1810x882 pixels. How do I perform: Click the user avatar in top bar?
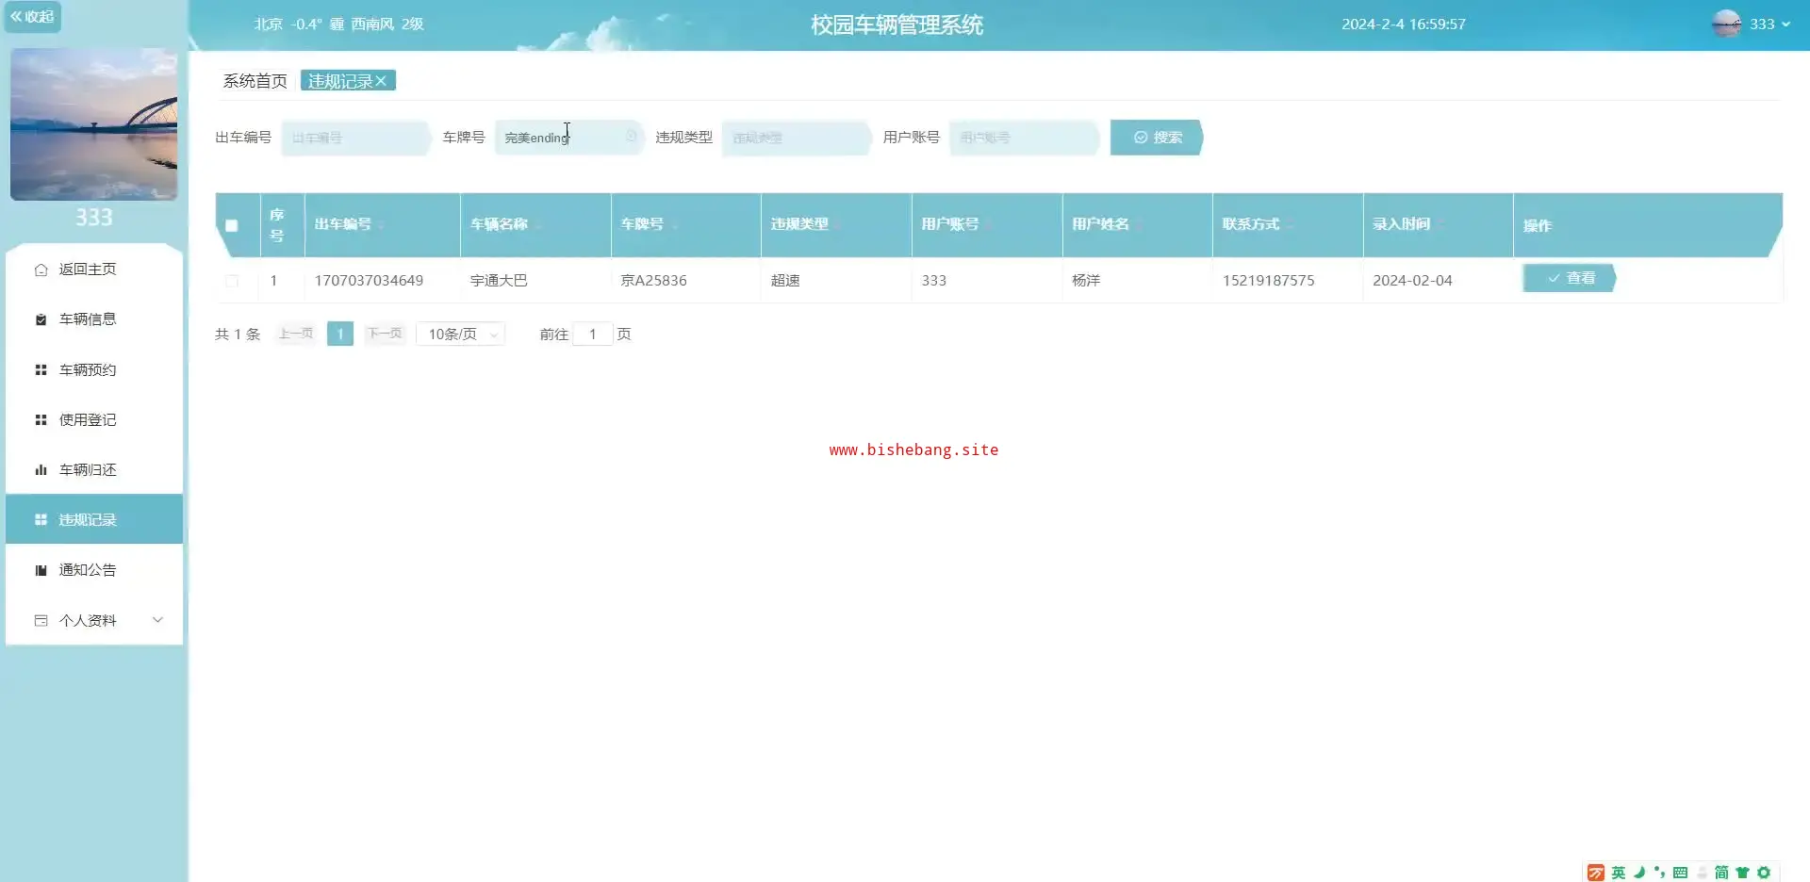coord(1726,24)
